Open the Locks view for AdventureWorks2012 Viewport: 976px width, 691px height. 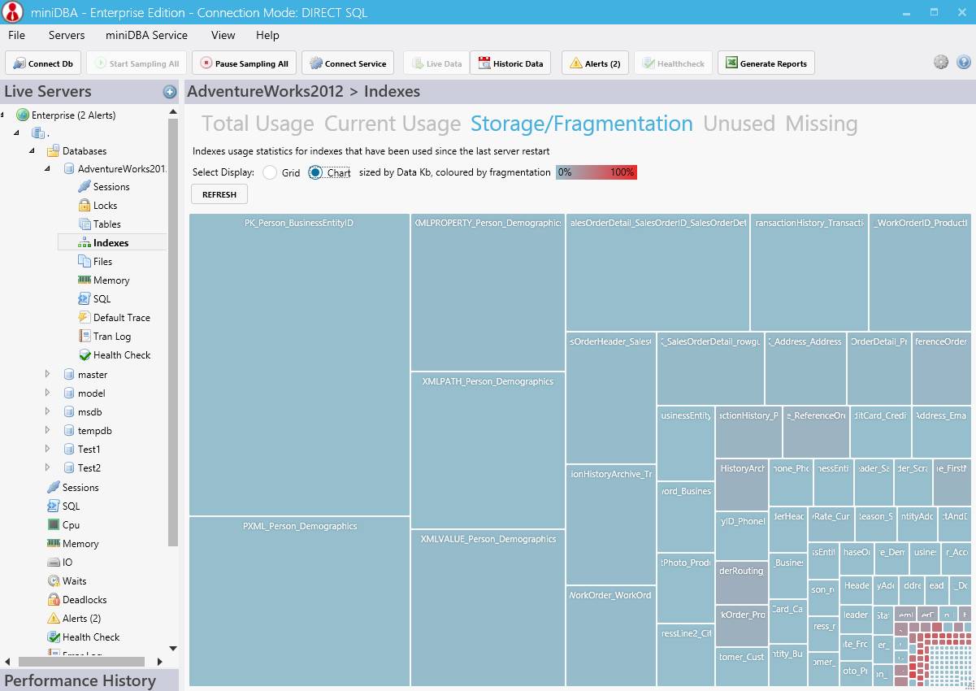(105, 205)
